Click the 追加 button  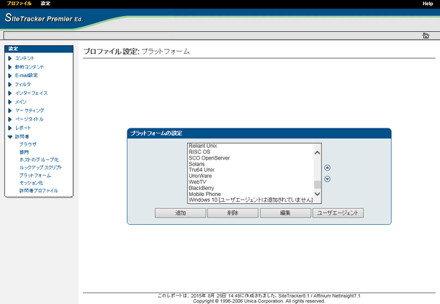(x=180, y=213)
